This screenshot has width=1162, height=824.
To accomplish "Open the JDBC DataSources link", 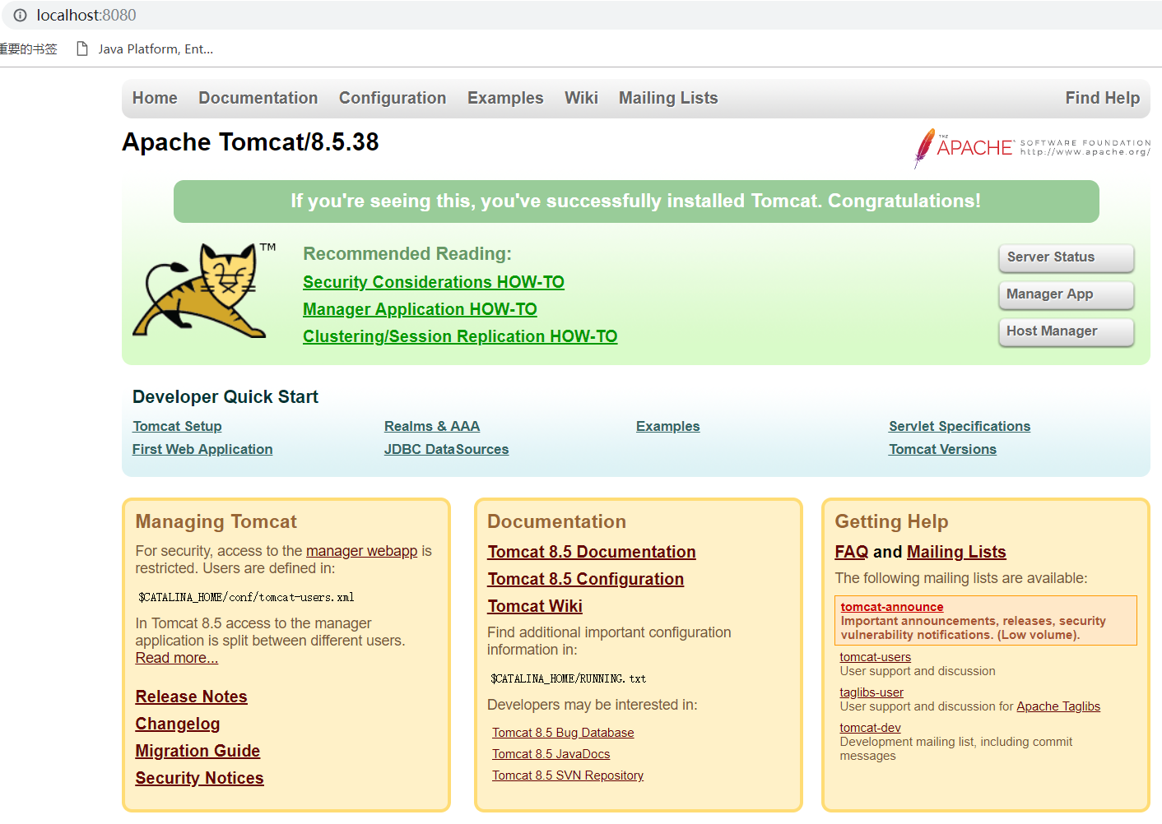I will 446,449.
